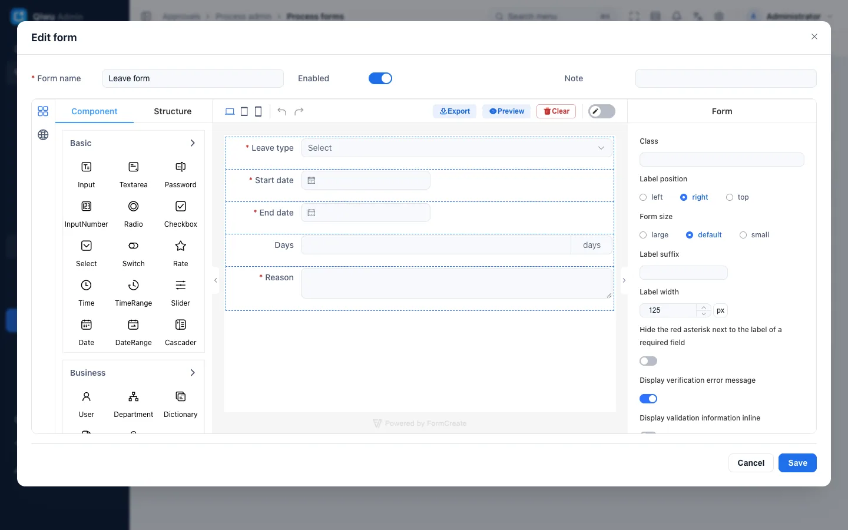Image resolution: width=848 pixels, height=530 pixels.
Task: Set label position to left
Action: [x=651, y=197]
